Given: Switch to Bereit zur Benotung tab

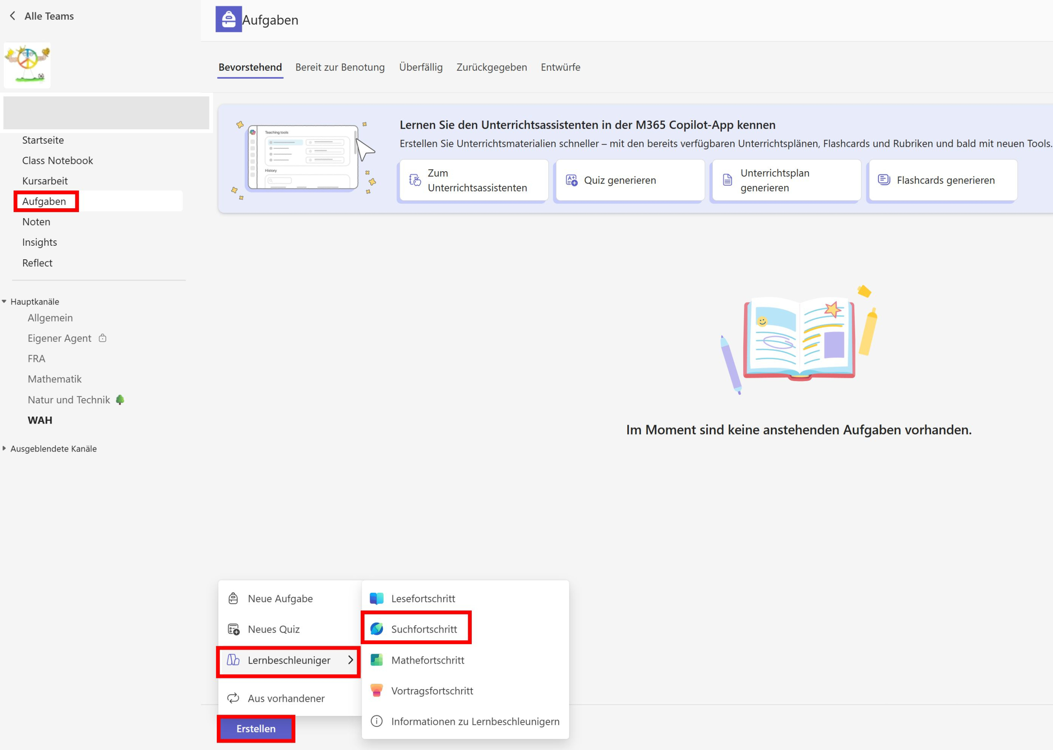Looking at the screenshot, I should click(340, 68).
